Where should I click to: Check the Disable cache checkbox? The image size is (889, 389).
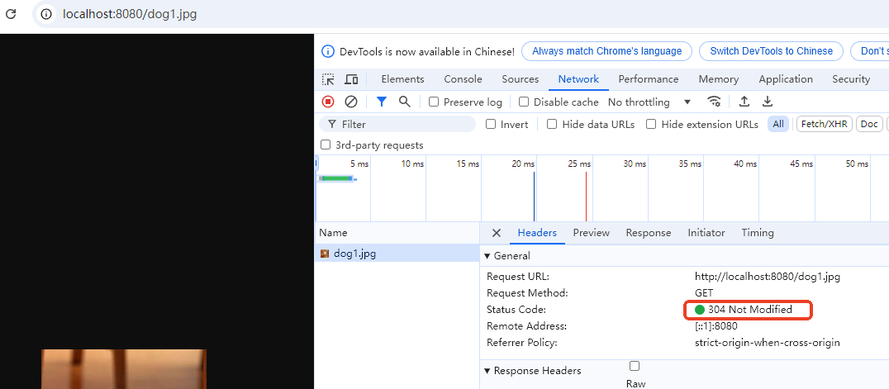[524, 102]
